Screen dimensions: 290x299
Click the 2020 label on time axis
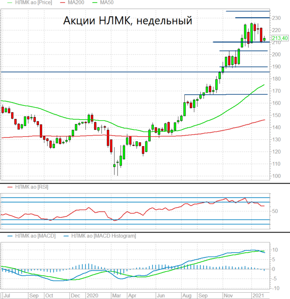point(92,295)
